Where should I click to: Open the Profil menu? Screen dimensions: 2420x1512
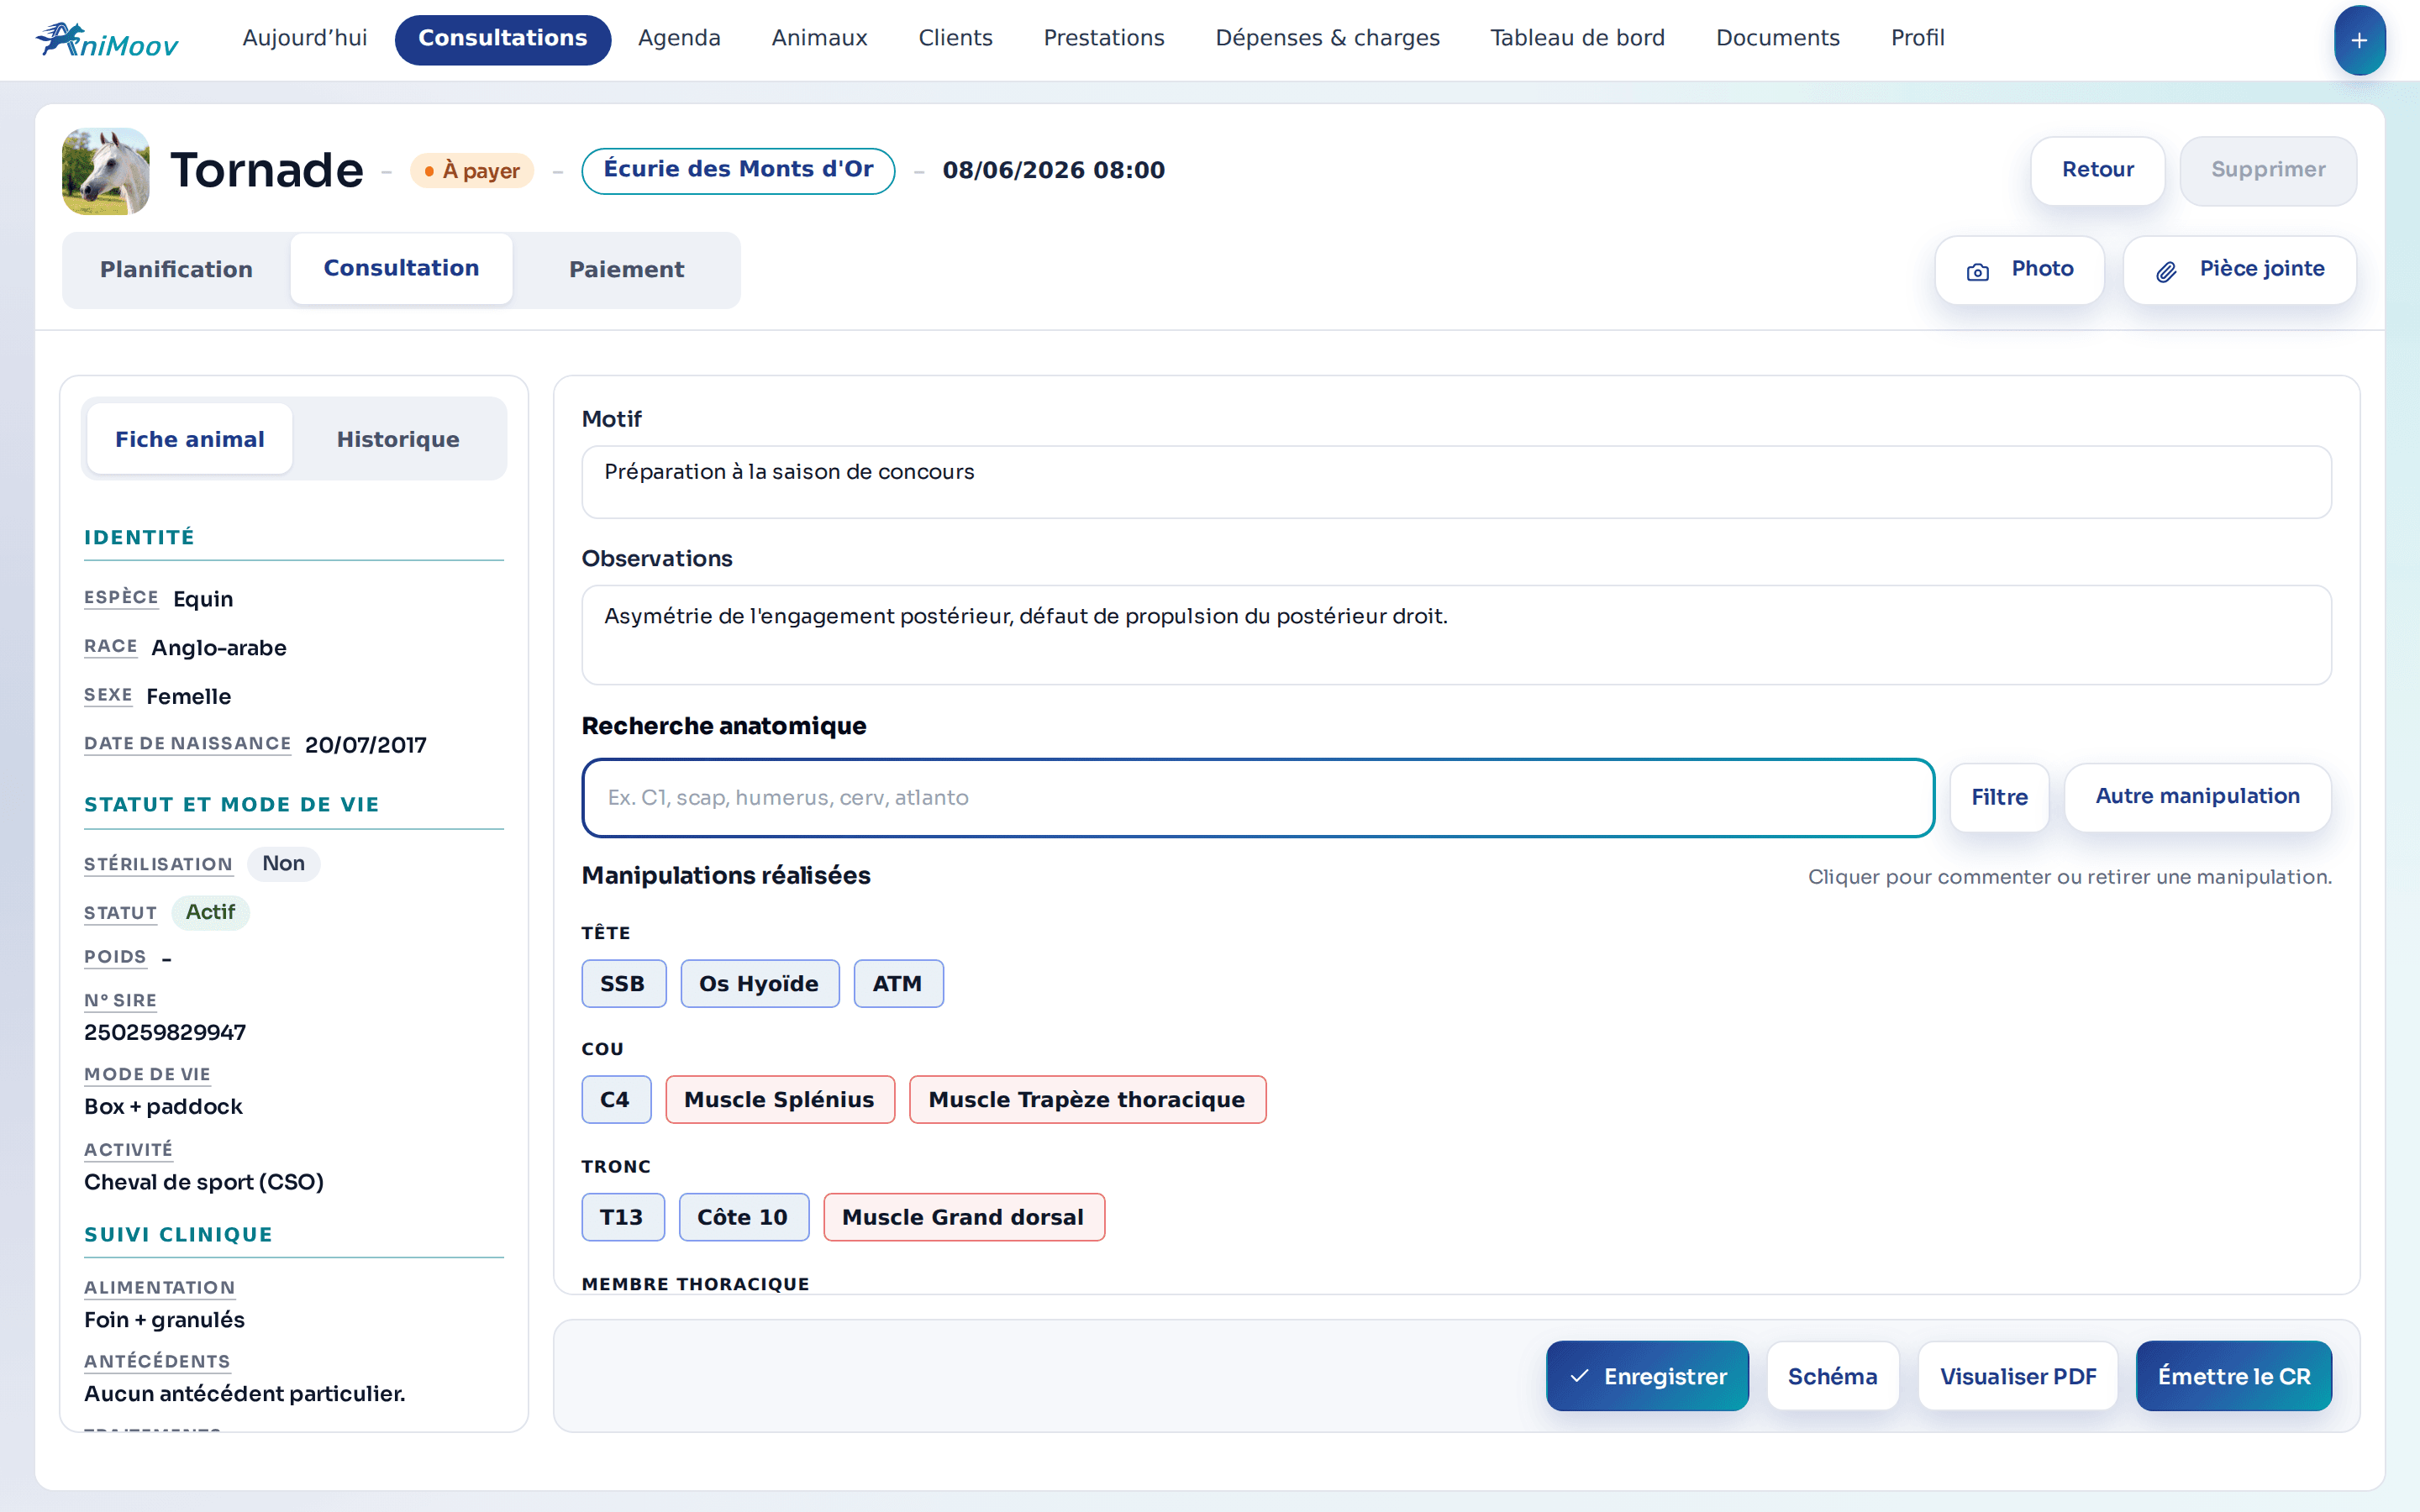point(1917,38)
